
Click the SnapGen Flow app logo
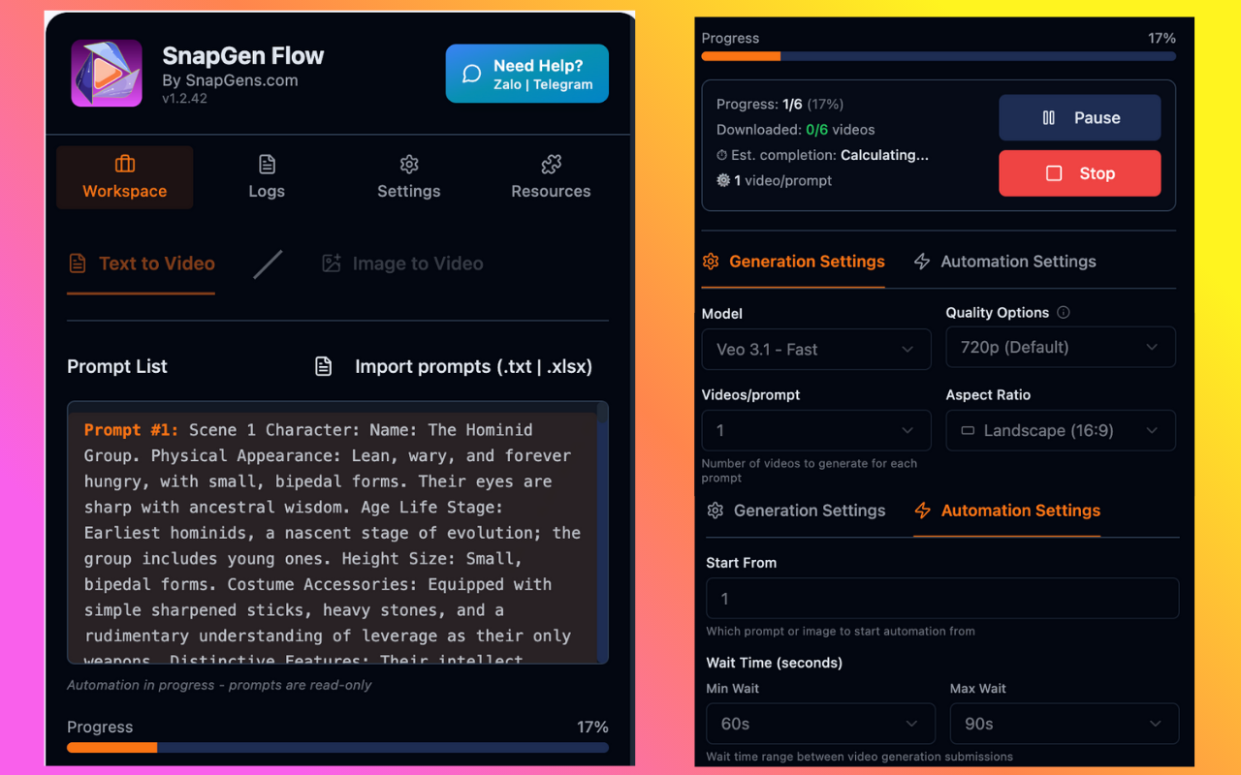coord(107,73)
